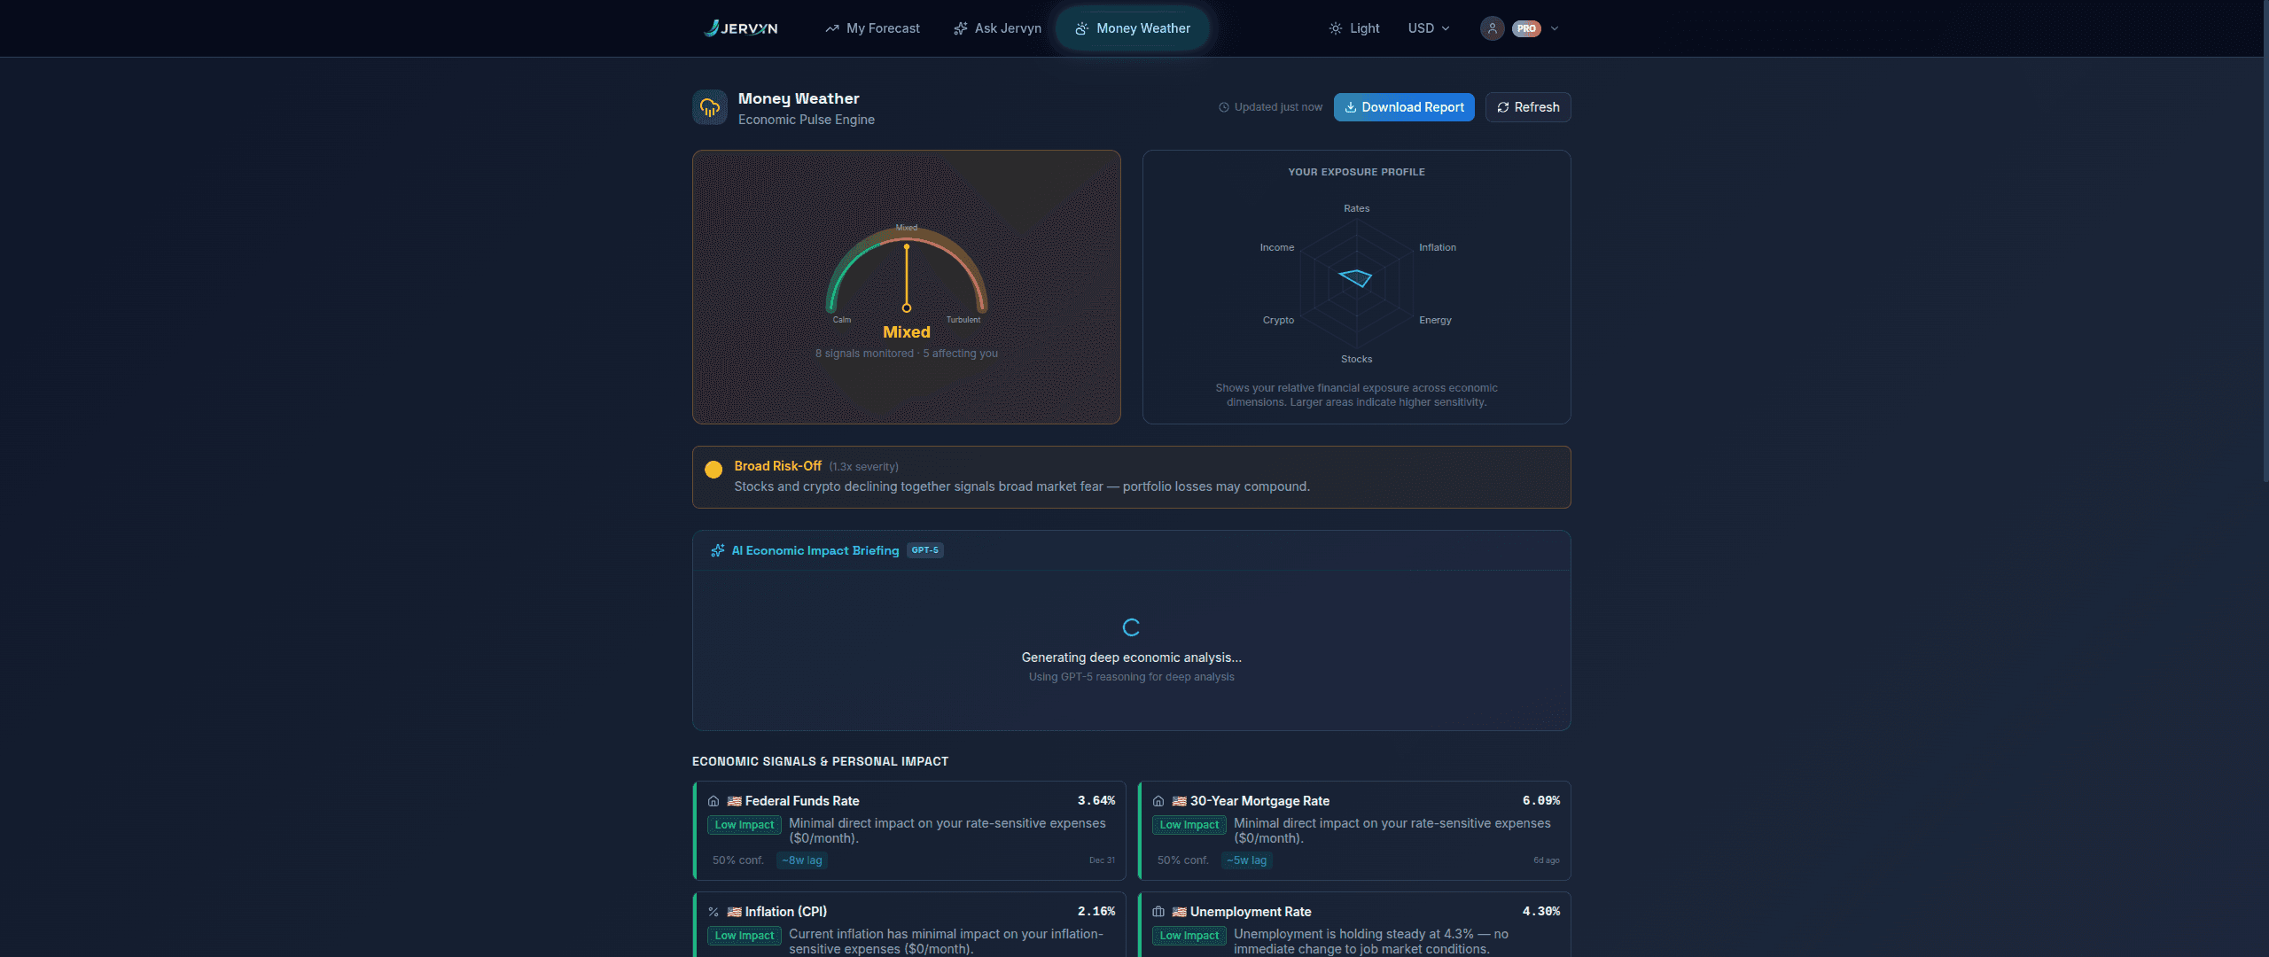Click the Mixed weather gauge needle
Image resolution: width=2269 pixels, height=957 pixels.
point(907,277)
